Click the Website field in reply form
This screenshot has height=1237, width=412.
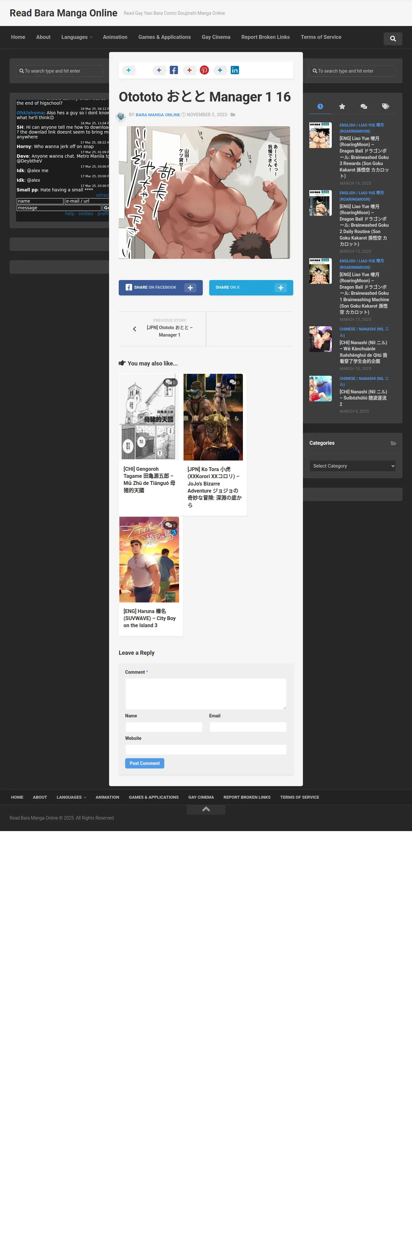pyautogui.click(x=206, y=750)
